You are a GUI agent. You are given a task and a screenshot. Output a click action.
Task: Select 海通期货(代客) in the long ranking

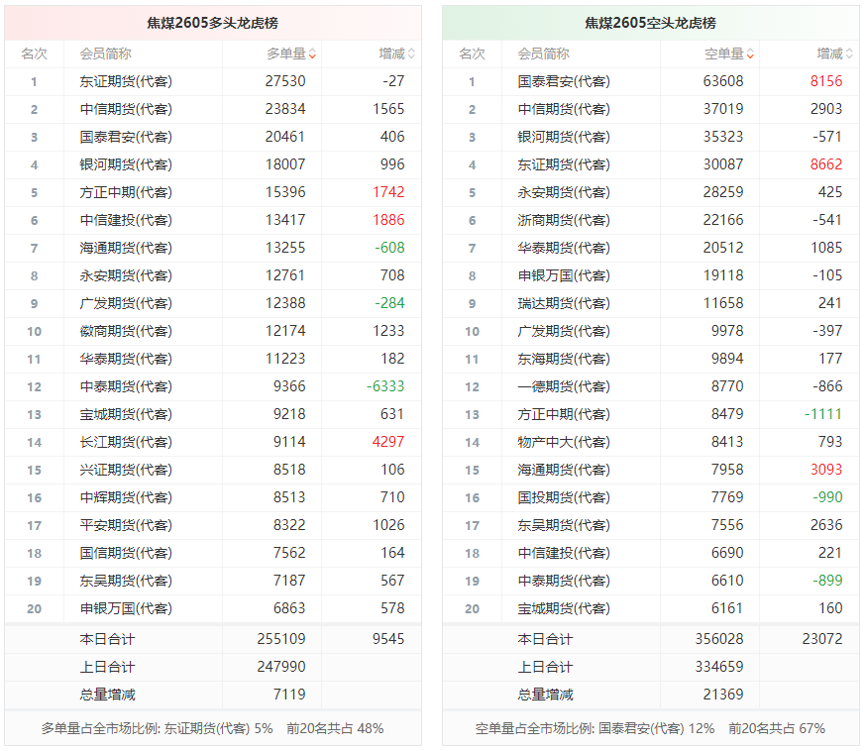[126, 248]
